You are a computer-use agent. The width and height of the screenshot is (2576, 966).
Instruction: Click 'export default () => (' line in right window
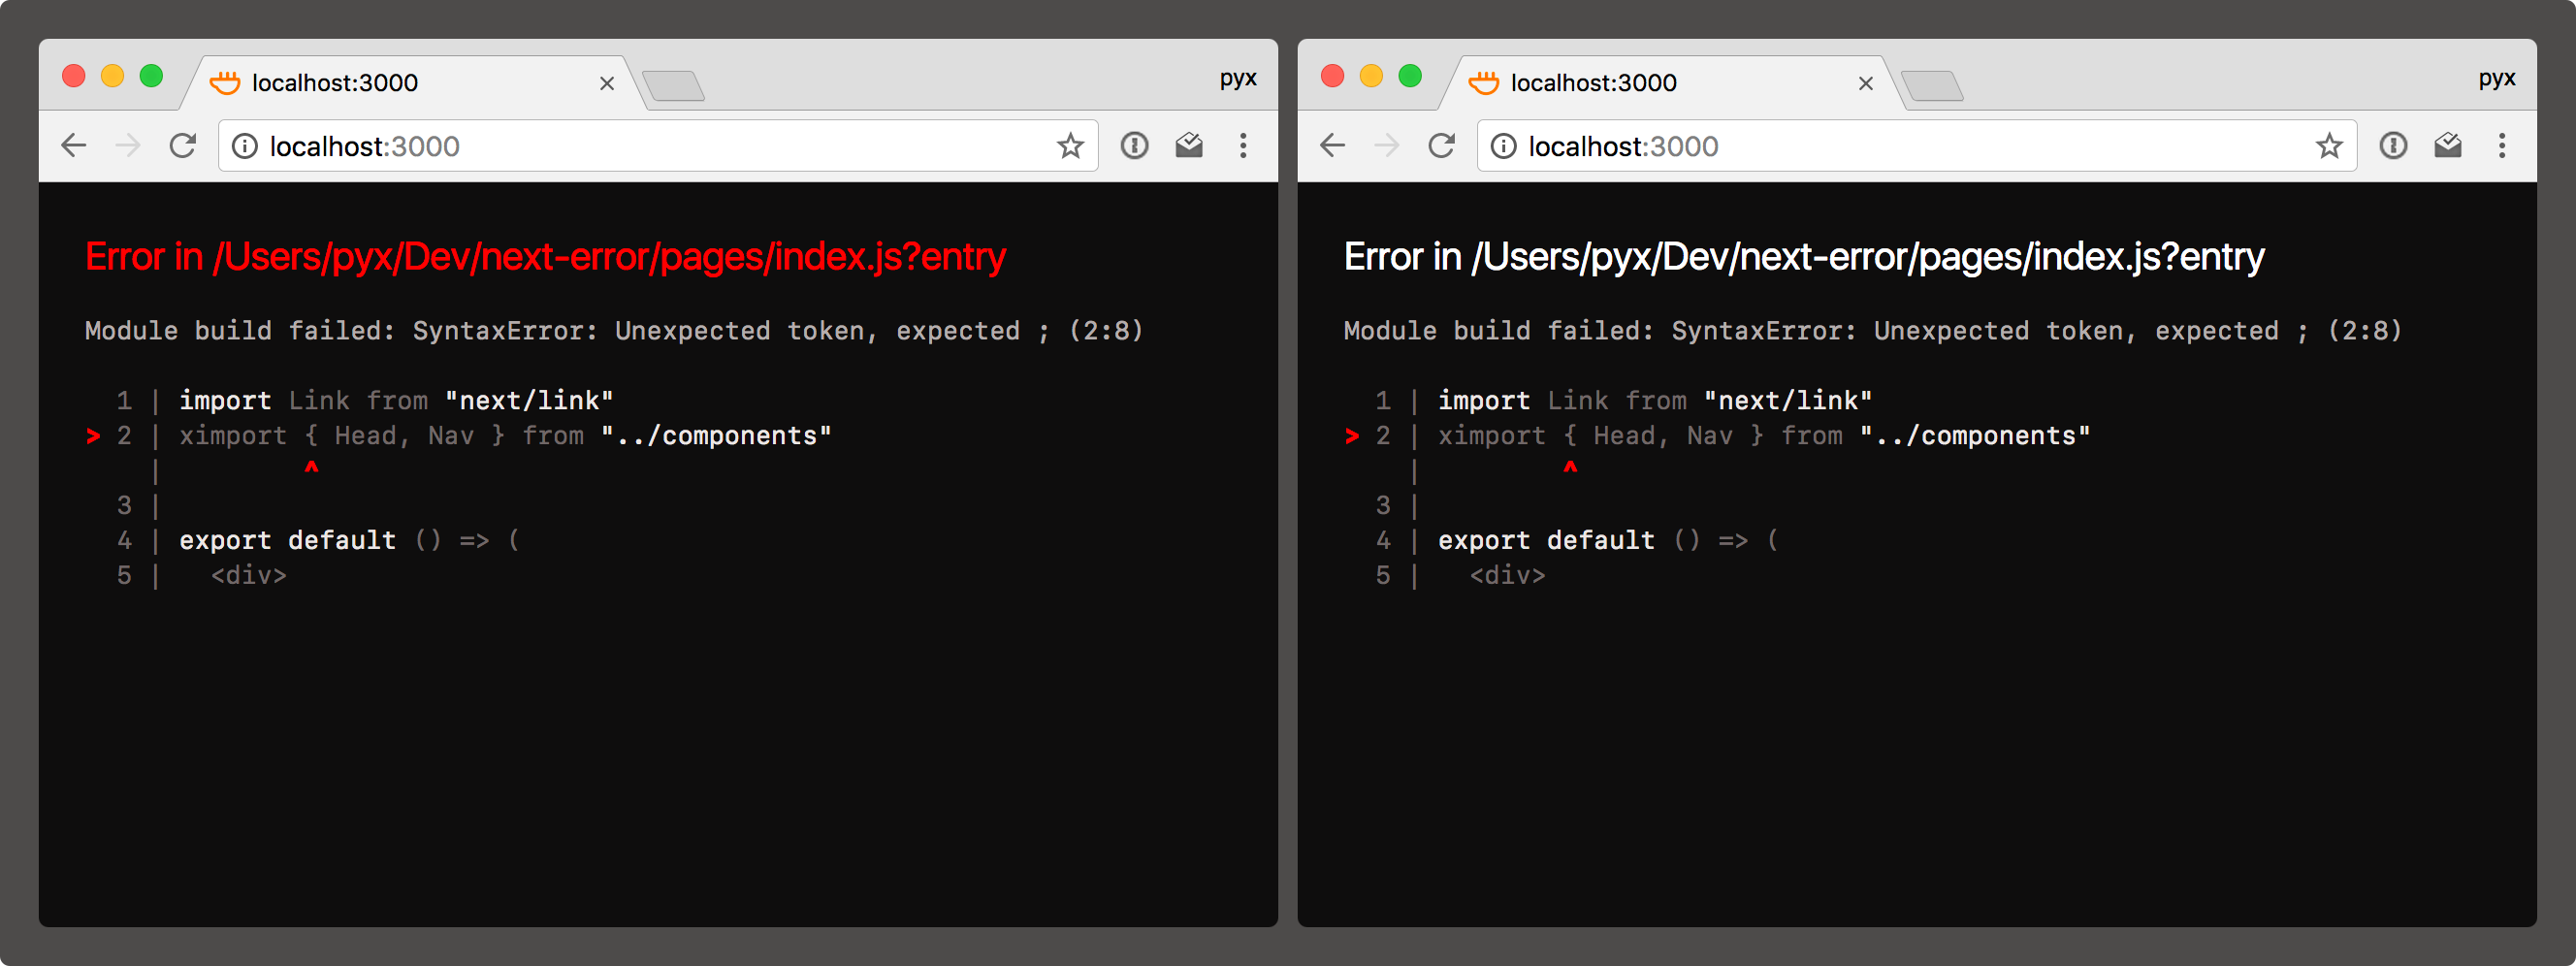(1608, 541)
